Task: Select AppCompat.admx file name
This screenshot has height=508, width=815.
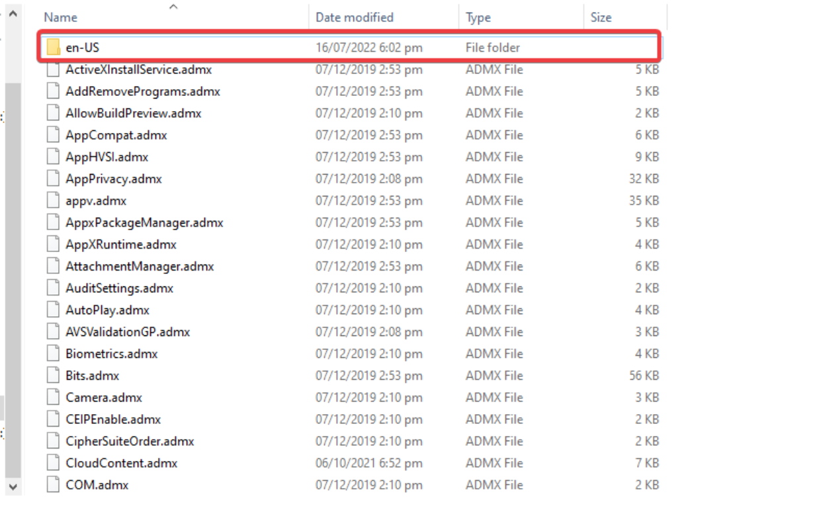Action: (116, 135)
